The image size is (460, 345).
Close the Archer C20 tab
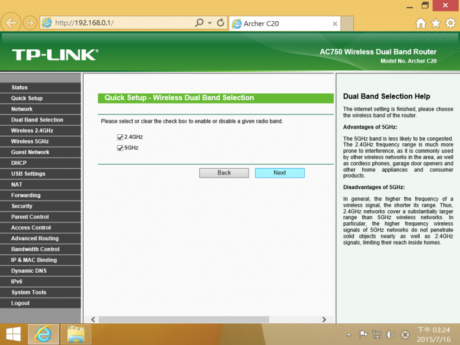(x=335, y=24)
